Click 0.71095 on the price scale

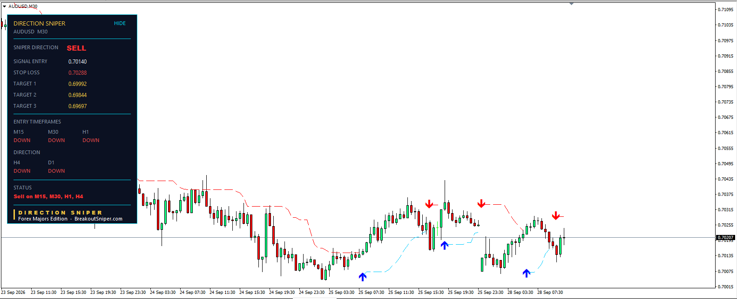pyautogui.click(x=725, y=10)
